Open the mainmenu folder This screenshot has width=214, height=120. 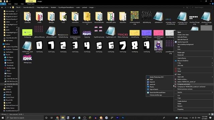pos(75,17)
